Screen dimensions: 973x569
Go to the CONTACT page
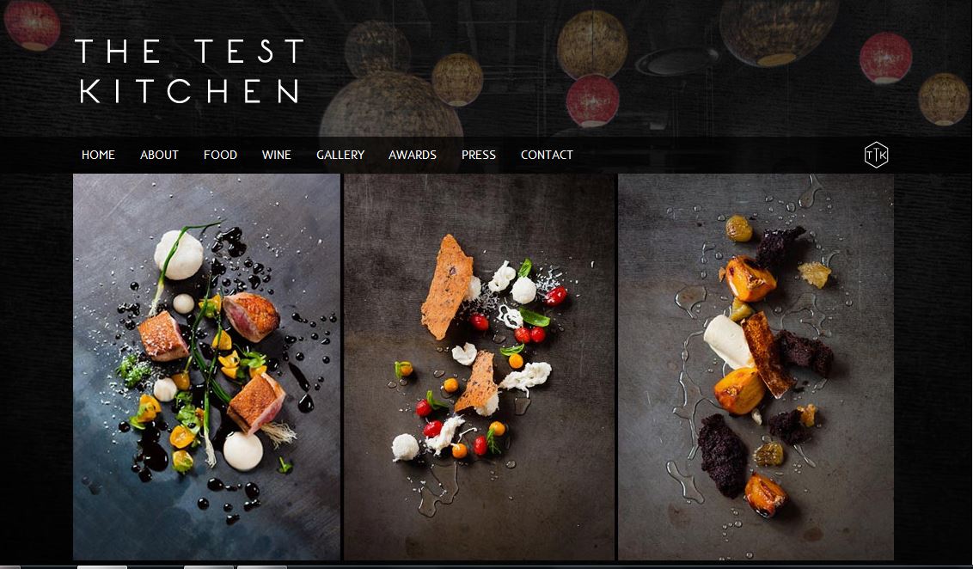[x=547, y=155]
